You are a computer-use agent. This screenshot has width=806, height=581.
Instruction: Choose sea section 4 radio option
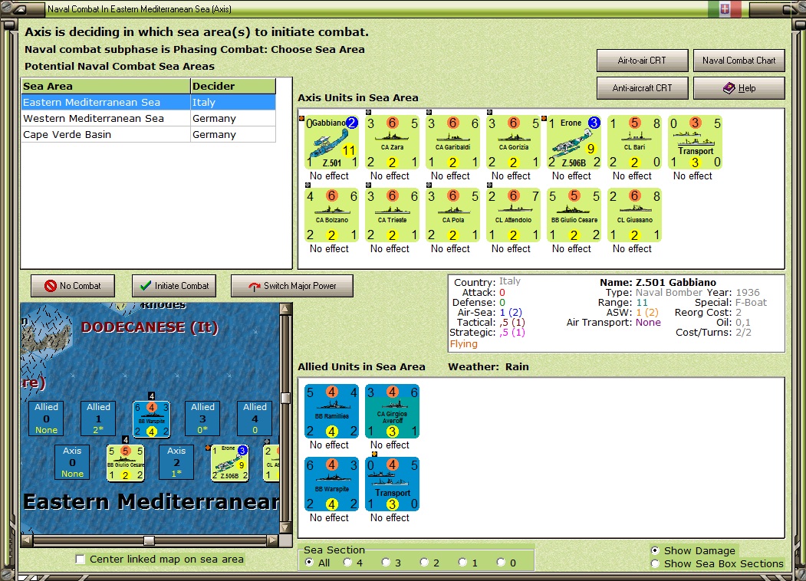click(x=347, y=563)
